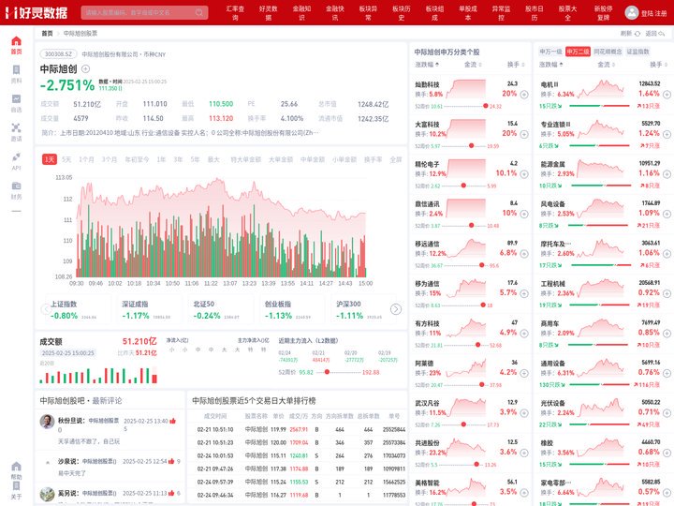Open the 关于 about icon at sidebar bottom
674x506 pixels.
[x=16, y=486]
